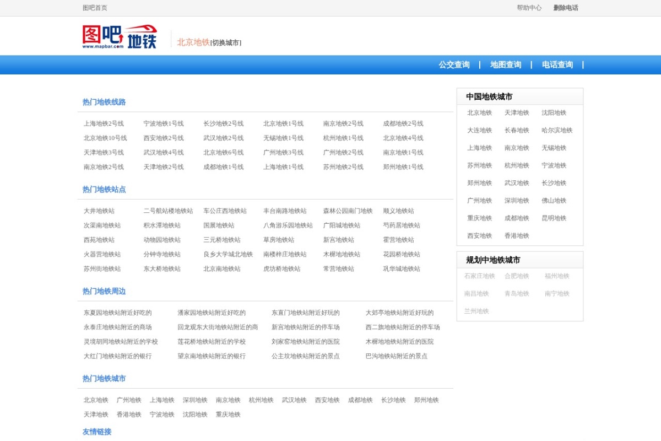Select 巴沟地铁站附近的景点

(x=396, y=356)
